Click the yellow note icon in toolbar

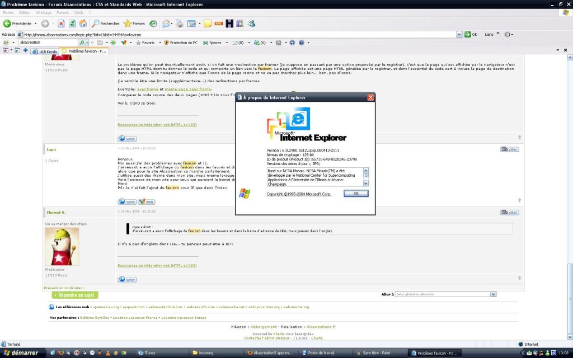click(x=208, y=23)
